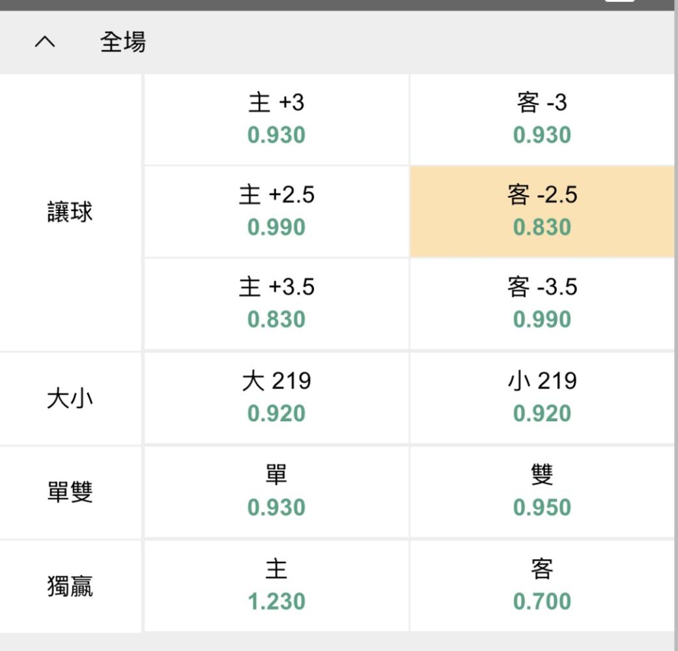Choose 客 -3.5 handicap at 0.990
Viewport: 678px width, 651px height.
click(x=542, y=303)
